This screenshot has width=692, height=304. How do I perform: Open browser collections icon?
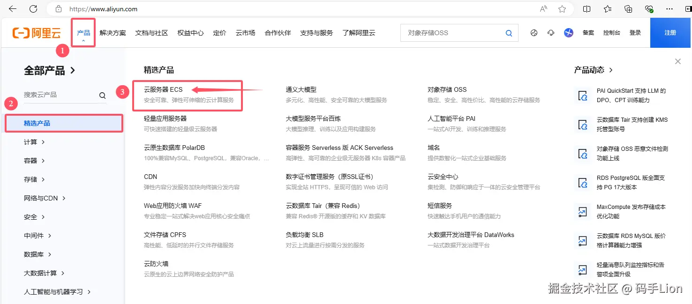(x=629, y=9)
